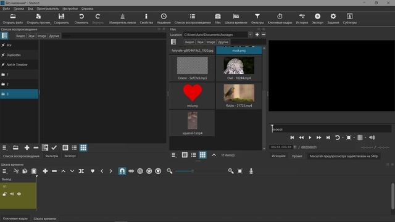Viewport: 395px width, 222px height.
Task: Click the timeline zoom out magnifier
Action: pos(170,171)
